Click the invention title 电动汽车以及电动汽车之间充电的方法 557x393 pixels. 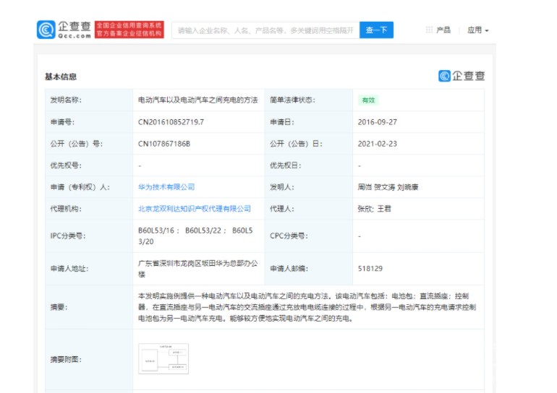click(x=198, y=100)
